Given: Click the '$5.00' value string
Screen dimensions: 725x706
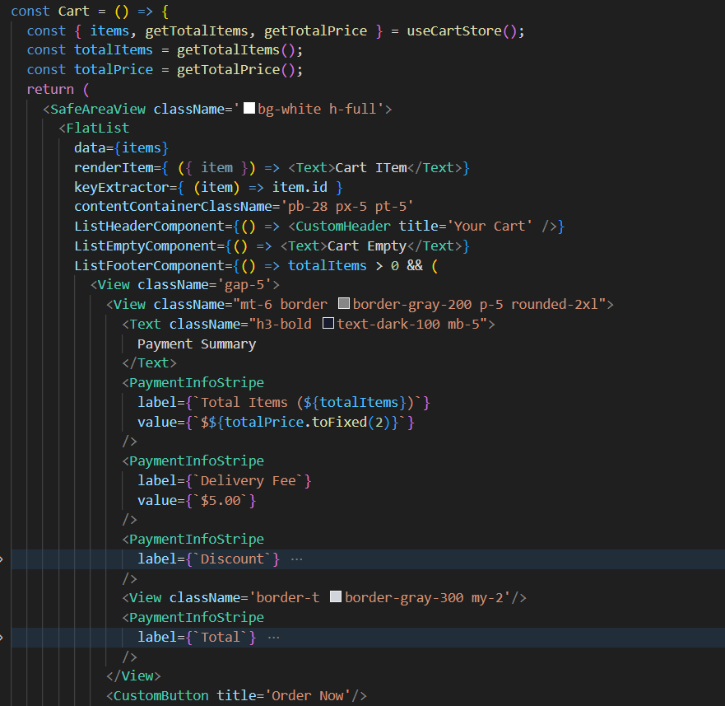Looking at the screenshot, I should point(221,500).
